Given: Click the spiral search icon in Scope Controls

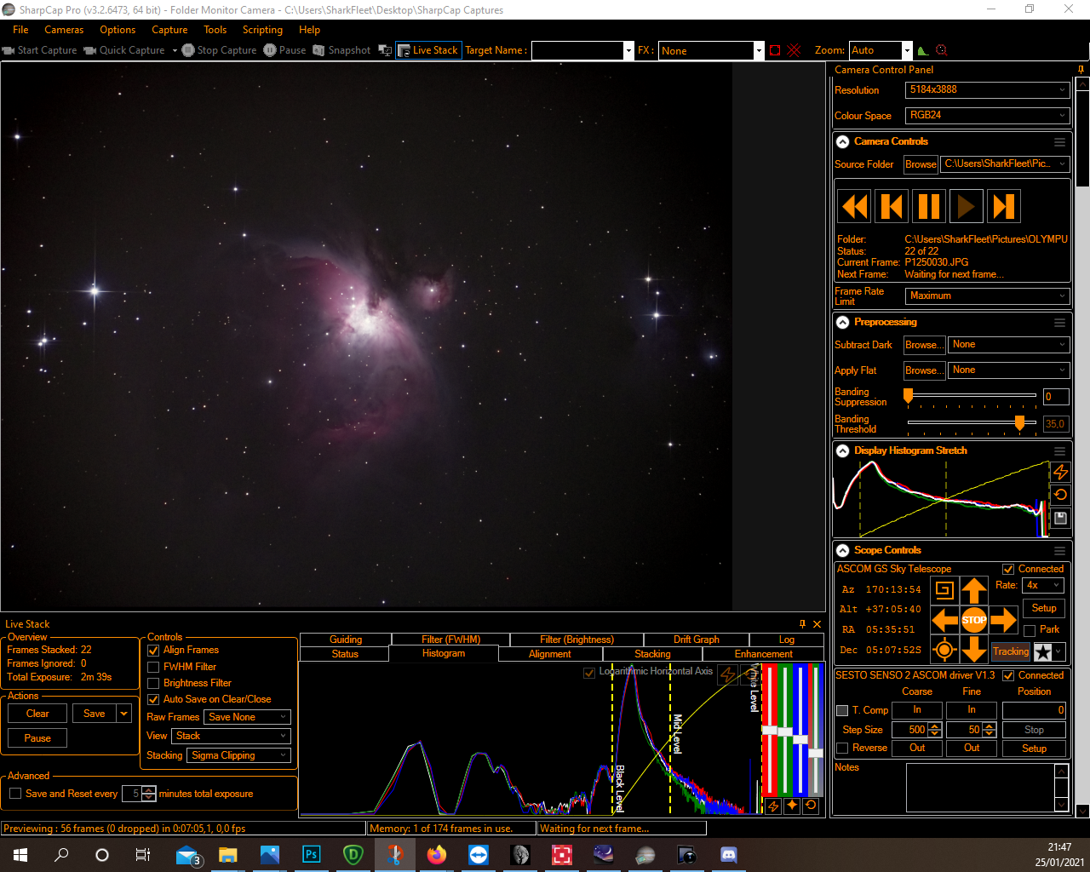Looking at the screenshot, I should [944, 589].
